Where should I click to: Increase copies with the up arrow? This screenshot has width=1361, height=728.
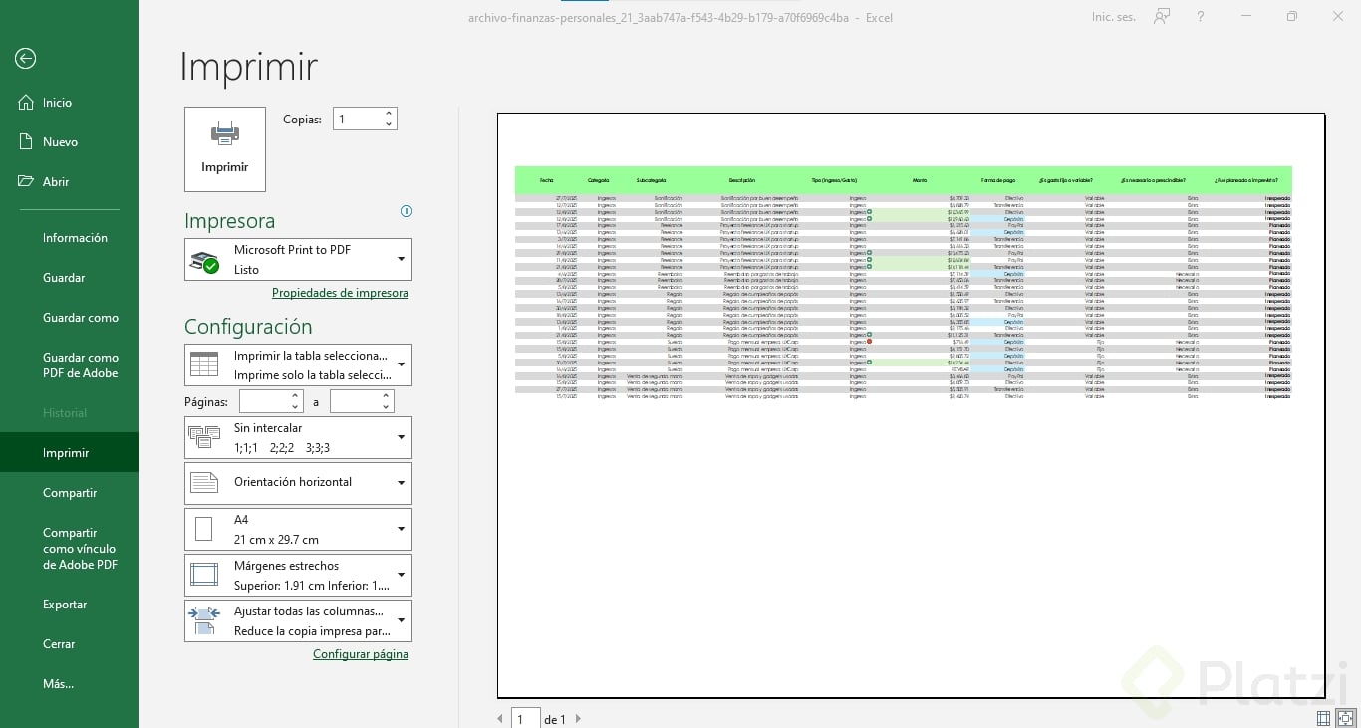[389, 114]
